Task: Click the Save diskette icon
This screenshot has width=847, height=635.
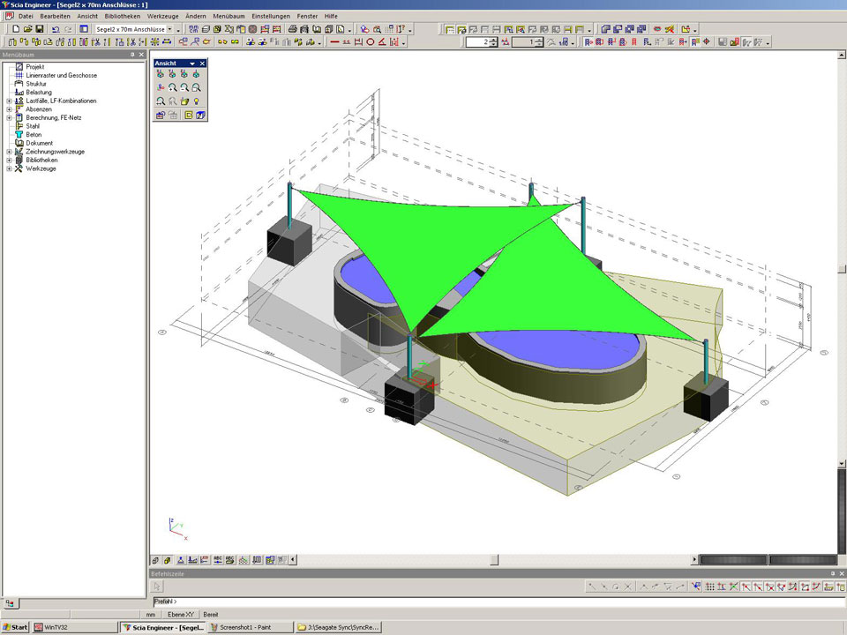Action: click(40, 29)
